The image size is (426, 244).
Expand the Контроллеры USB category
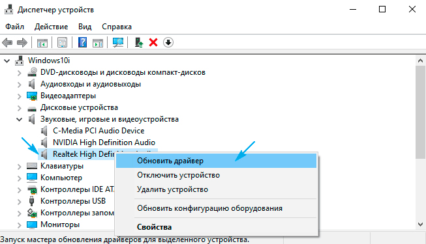click(x=19, y=202)
